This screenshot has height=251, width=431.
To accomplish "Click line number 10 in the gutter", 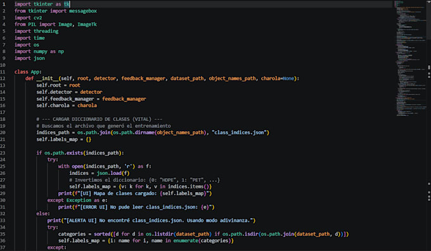I will tap(3, 65).
